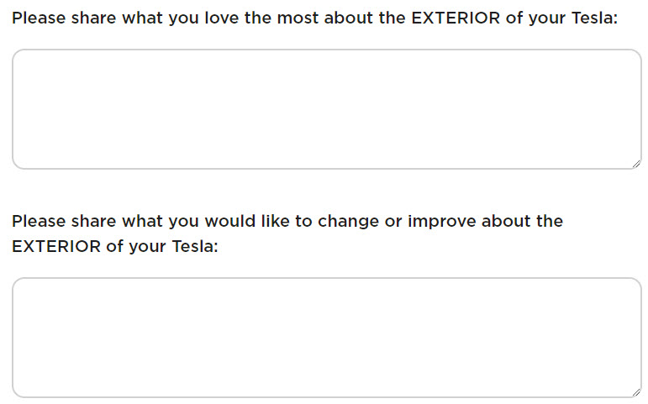Click the 'love the most' answer text box

pos(326,109)
